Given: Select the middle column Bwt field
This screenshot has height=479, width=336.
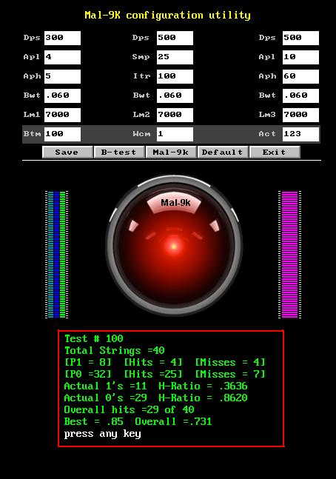Looking at the screenshot, I should point(175,96).
